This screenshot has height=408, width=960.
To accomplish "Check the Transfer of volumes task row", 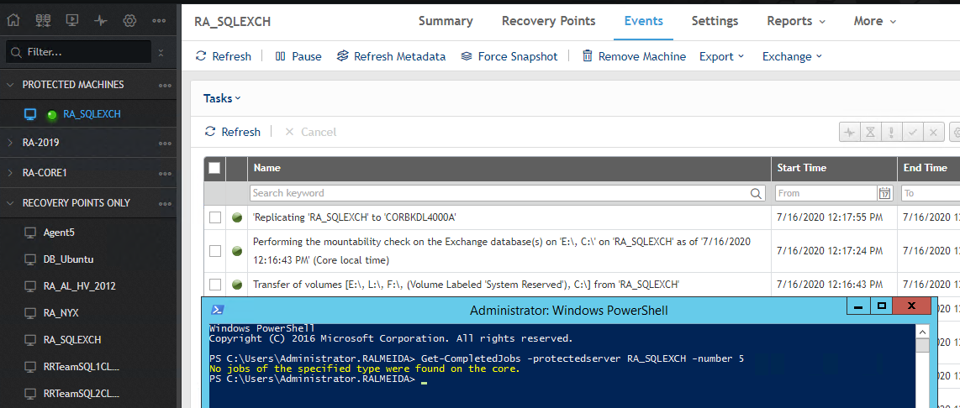I will pyautogui.click(x=215, y=285).
